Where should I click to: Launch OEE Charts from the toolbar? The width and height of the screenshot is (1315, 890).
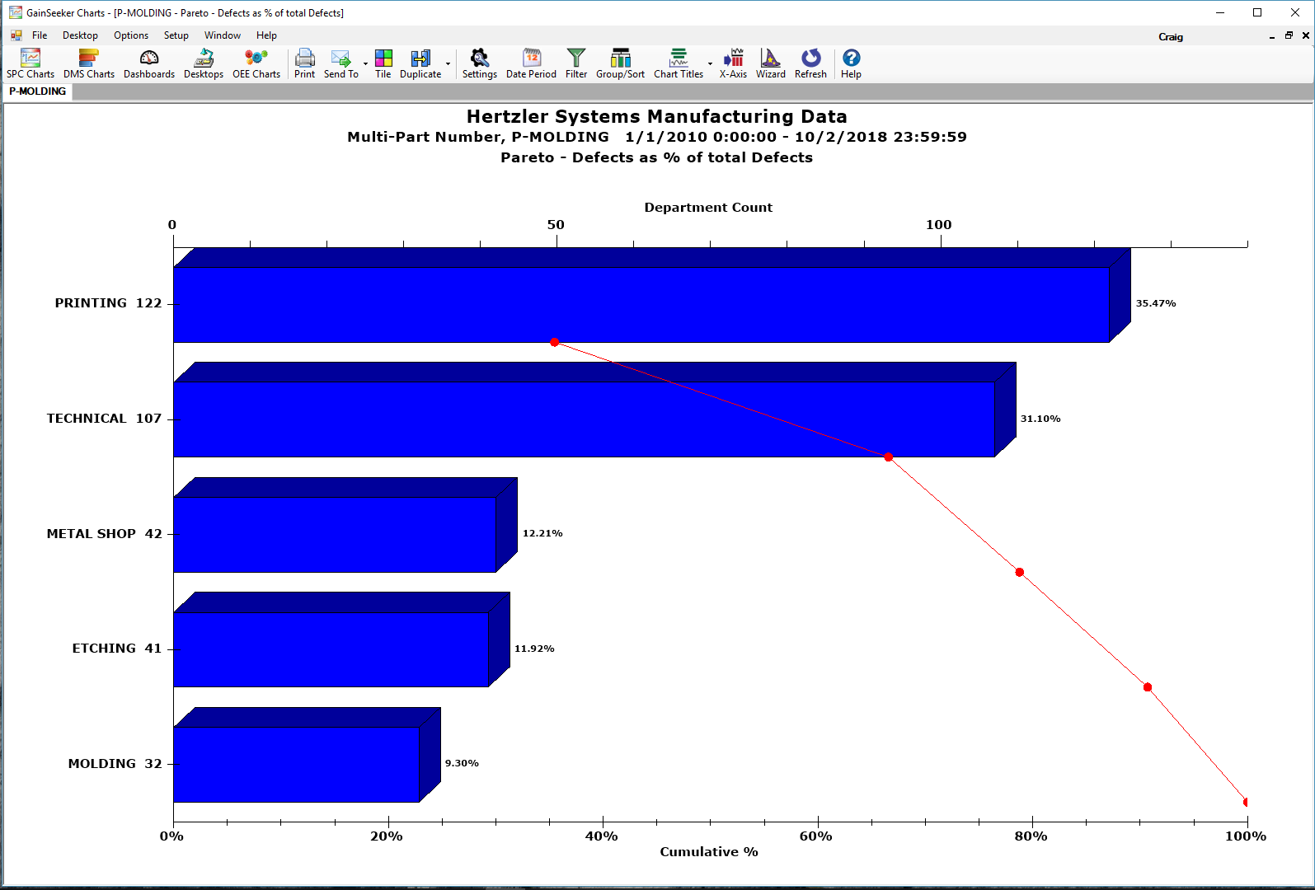click(256, 63)
